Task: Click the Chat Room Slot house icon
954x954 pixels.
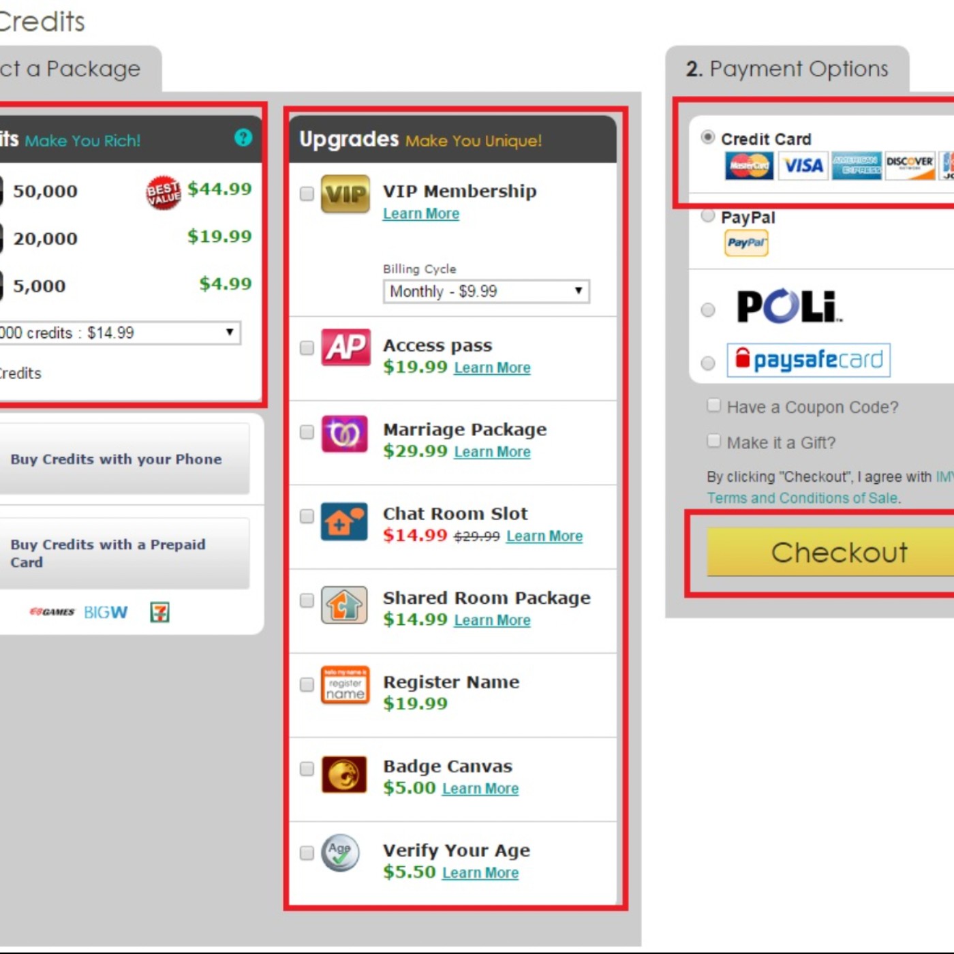Action: 344,521
